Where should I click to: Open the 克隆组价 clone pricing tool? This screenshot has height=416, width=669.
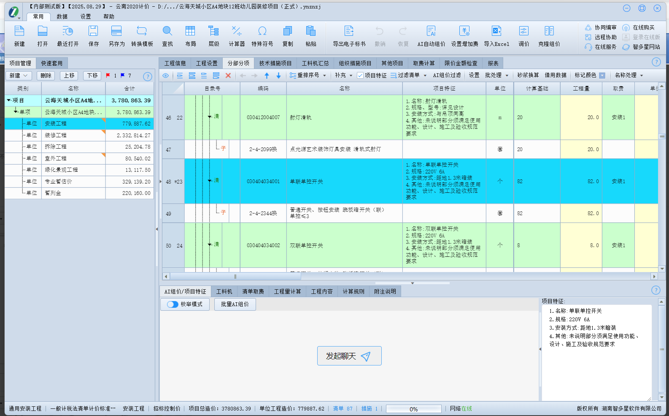[549, 32]
